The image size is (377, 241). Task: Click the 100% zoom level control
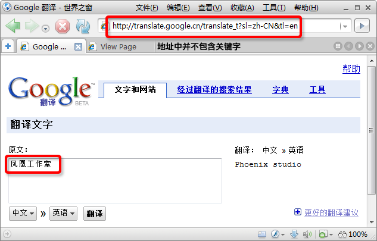pos(353,234)
